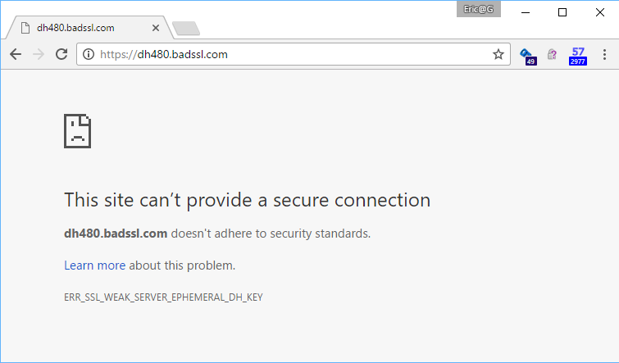Click the sad page error icon
619x363 pixels.
pos(77,131)
